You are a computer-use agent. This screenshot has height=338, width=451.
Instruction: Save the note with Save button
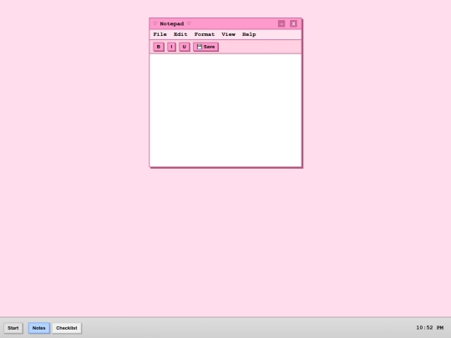pos(205,47)
